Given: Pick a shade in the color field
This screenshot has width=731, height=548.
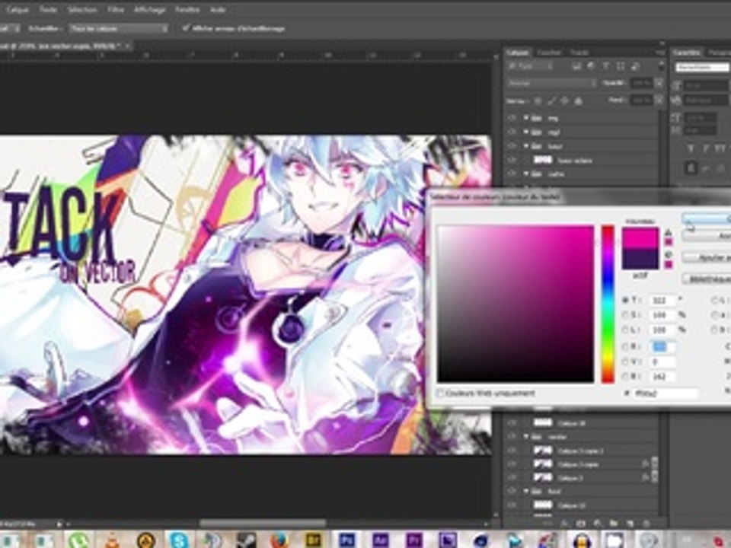Looking at the screenshot, I should 516,304.
